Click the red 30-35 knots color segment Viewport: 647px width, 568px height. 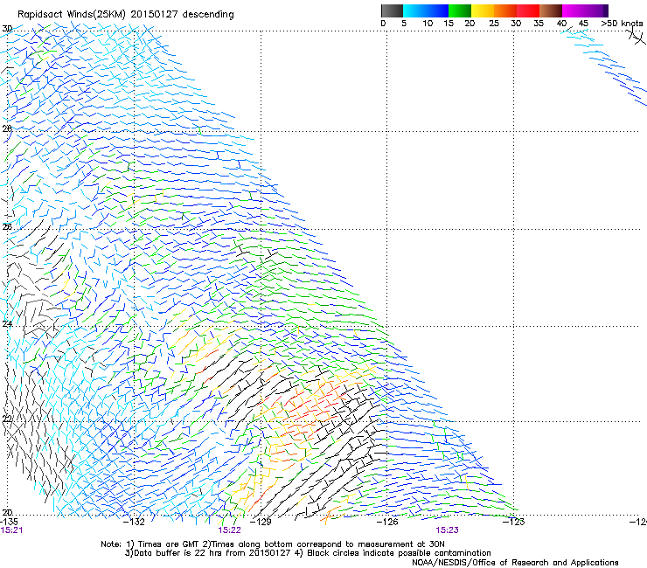point(528,10)
